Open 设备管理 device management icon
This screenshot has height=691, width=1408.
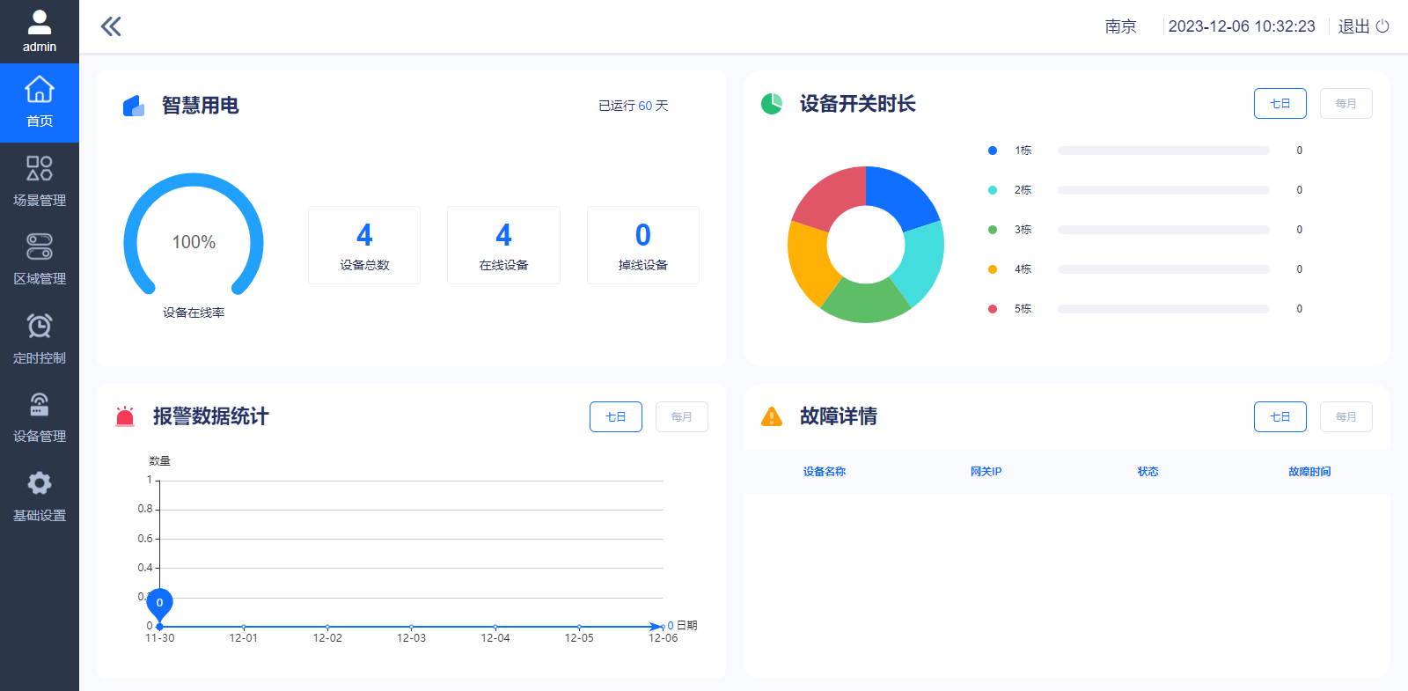(40, 404)
